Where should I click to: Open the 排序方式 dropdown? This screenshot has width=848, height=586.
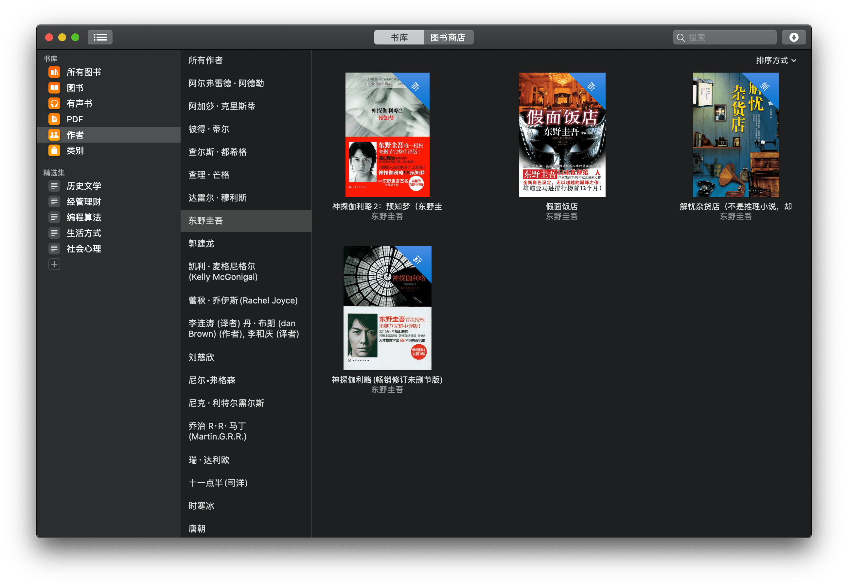point(776,60)
